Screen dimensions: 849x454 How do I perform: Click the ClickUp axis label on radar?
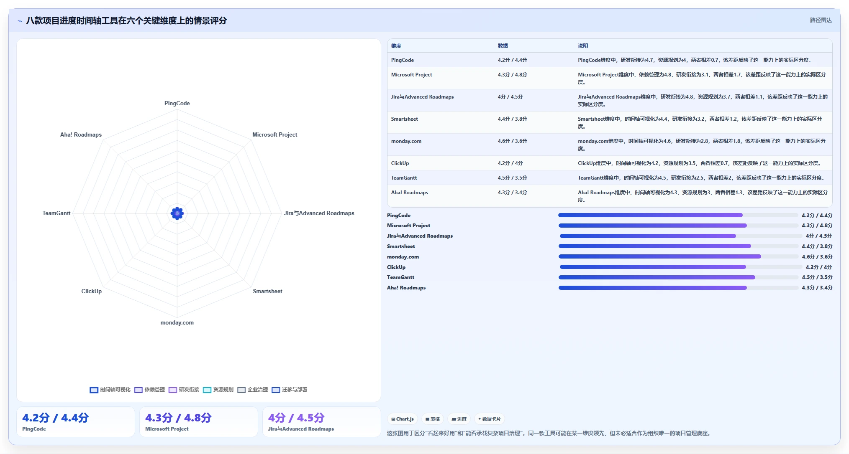92,292
